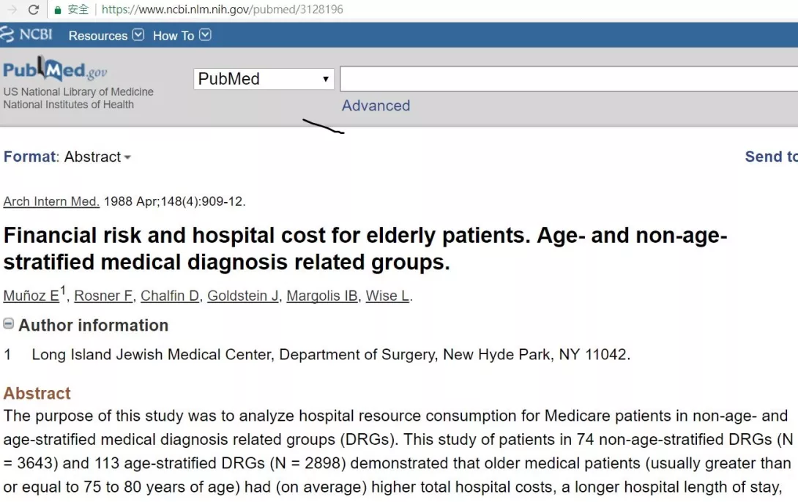Click the browser forward arrow
The image size is (798, 502).
tap(12, 10)
